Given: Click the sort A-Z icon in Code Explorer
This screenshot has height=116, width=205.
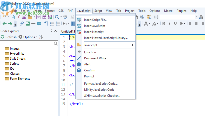Looking at the screenshot, I should click(x=41, y=37).
